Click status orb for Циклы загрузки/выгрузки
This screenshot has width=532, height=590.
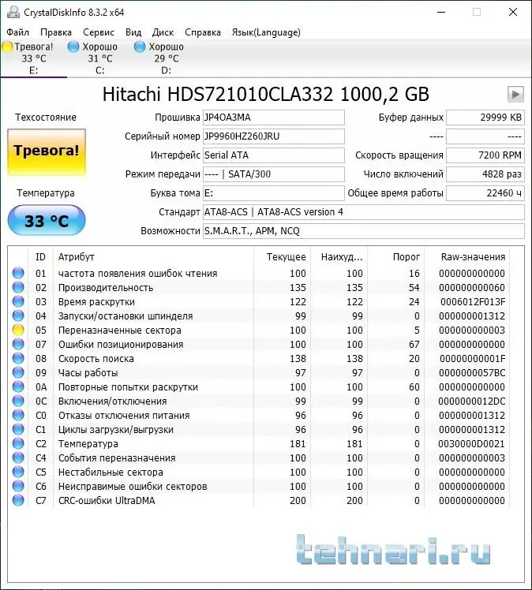pos(18,429)
